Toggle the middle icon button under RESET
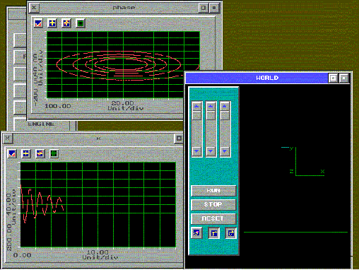359x270 pixels. (x=214, y=233)
